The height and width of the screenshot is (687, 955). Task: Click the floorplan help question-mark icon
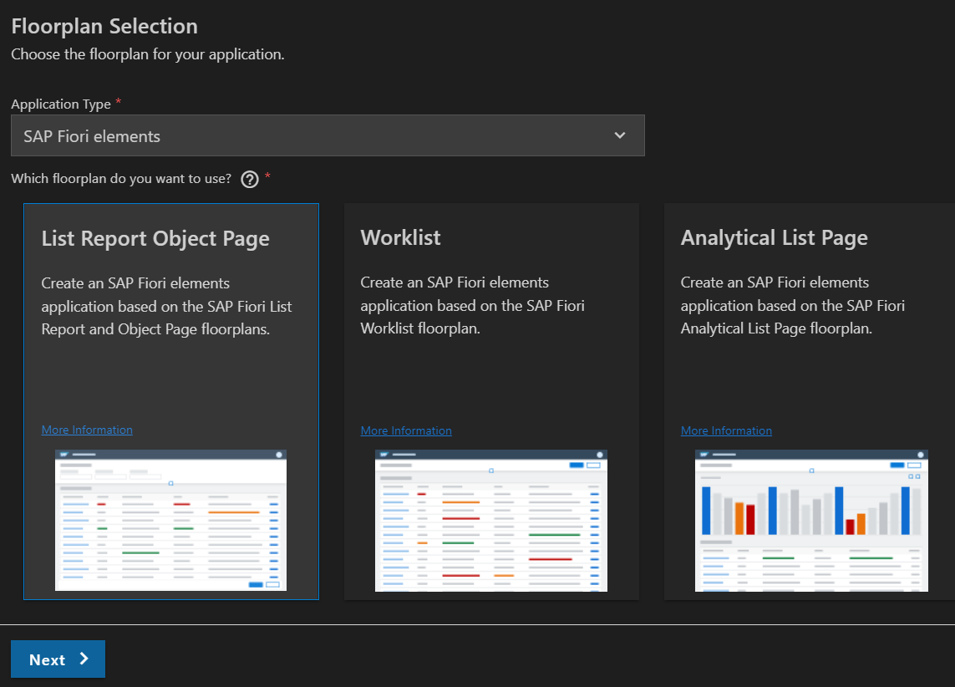(x=250, y=179)
